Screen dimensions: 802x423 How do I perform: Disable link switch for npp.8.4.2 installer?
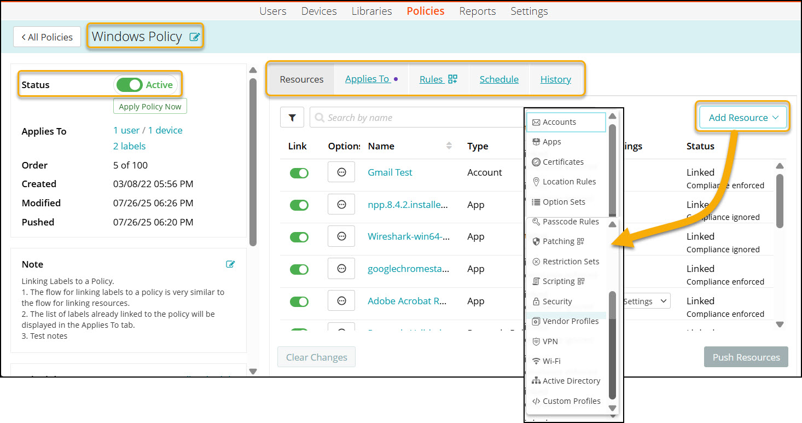[x=299, y=205]
